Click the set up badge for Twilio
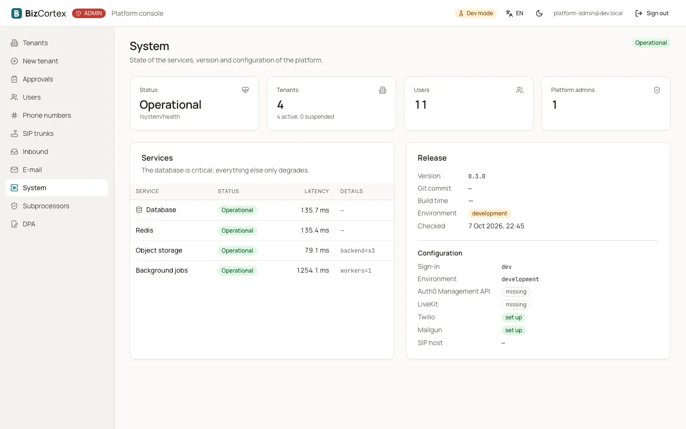This screenshot has height=429, width=686. 514,317
